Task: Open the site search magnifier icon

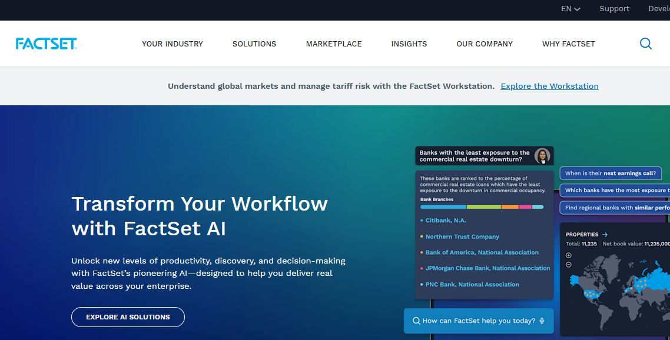Action: click(646, 44)
